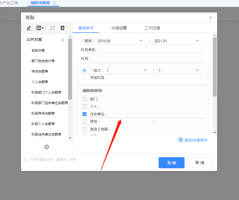Collapse the 公共方案 section
This screenshot has width=239, height=200.
[63, 40]
